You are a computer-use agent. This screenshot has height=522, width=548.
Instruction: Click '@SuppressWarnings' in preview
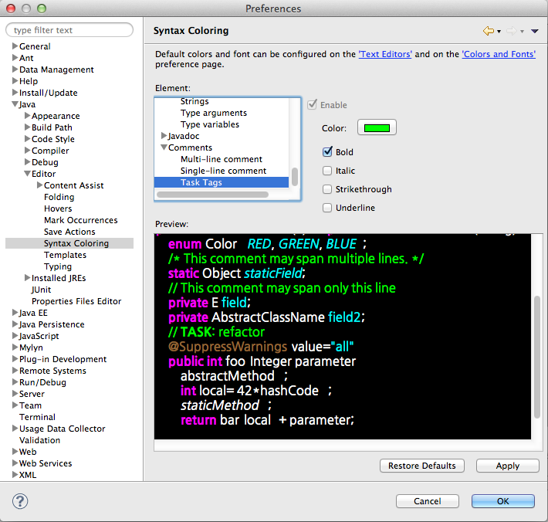point(228,347)
